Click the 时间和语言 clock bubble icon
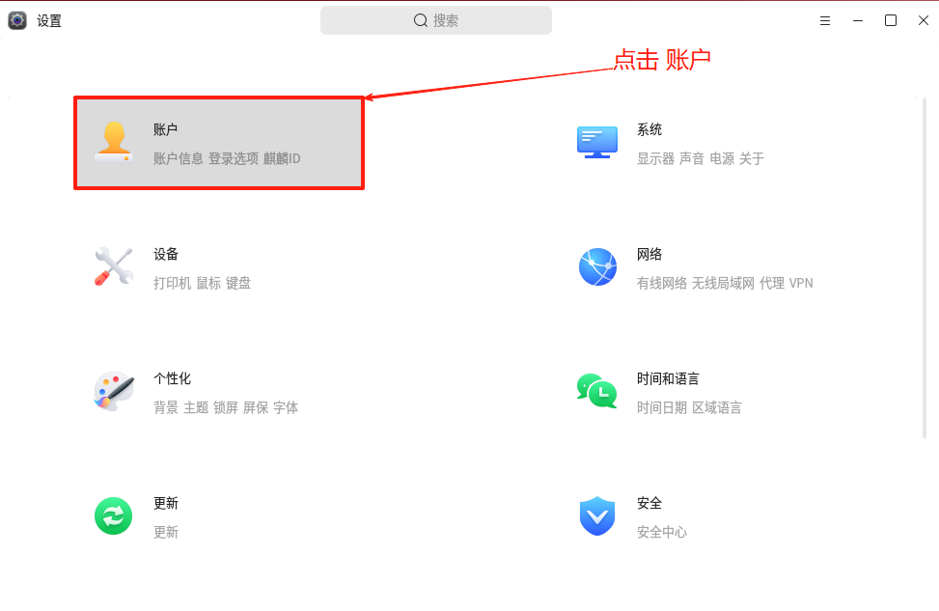This screenshot has width=939, height=611. [x=597, y=391]
